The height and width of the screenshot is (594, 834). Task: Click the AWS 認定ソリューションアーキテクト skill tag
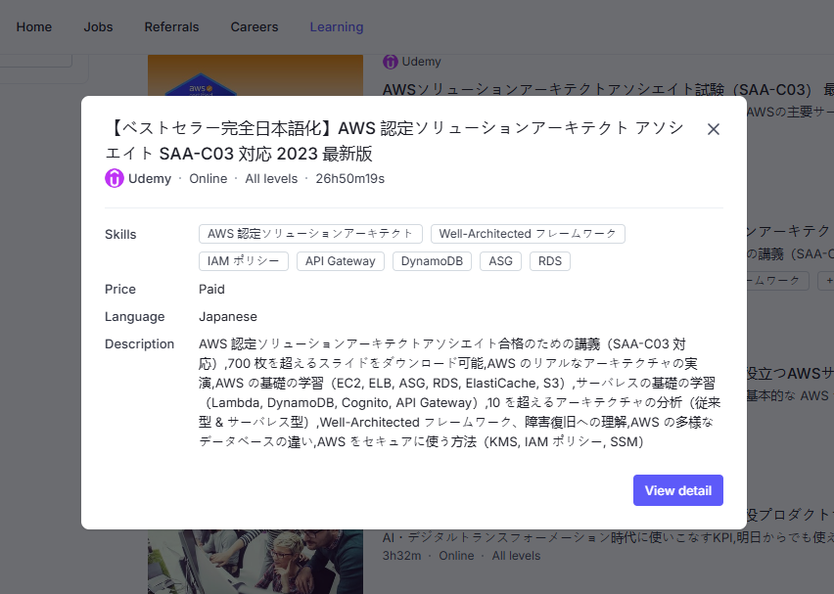[x=310, y=234]
